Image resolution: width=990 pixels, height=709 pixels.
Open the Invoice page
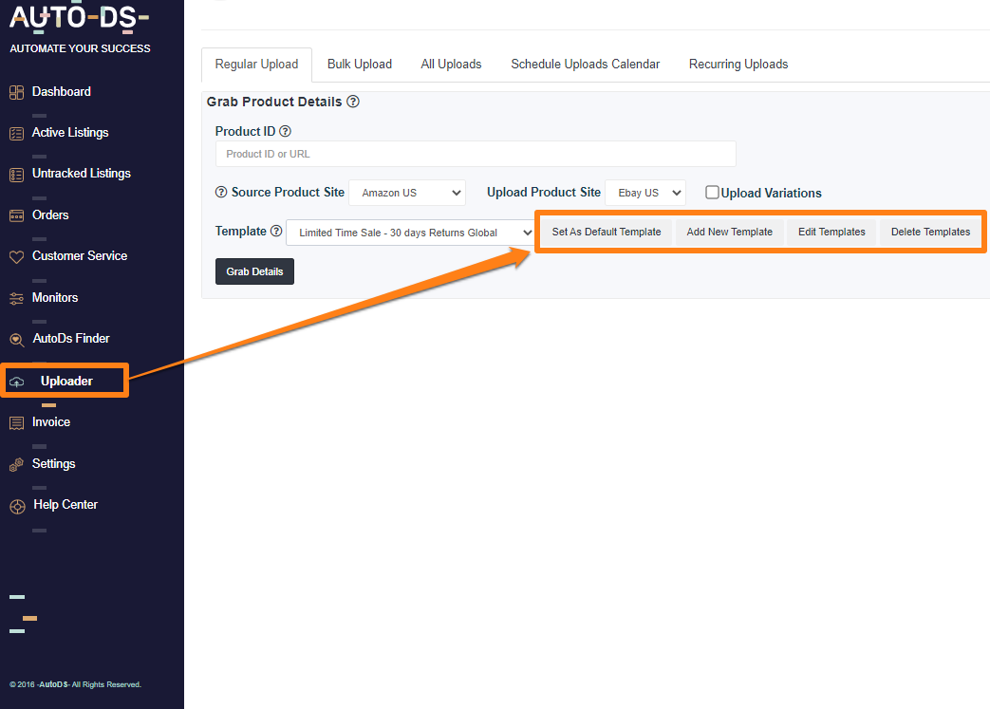(x=51, y=422)
